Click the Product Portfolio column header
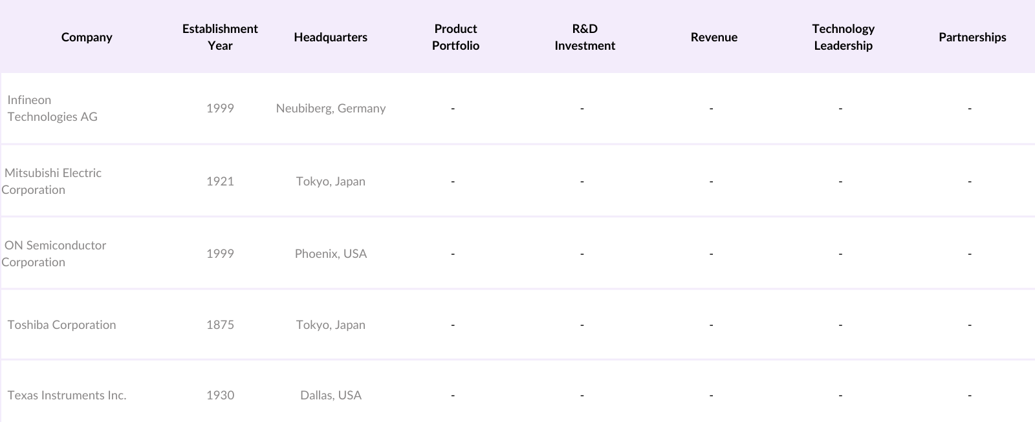The image size is (1035, 422). tap(455, 37)
